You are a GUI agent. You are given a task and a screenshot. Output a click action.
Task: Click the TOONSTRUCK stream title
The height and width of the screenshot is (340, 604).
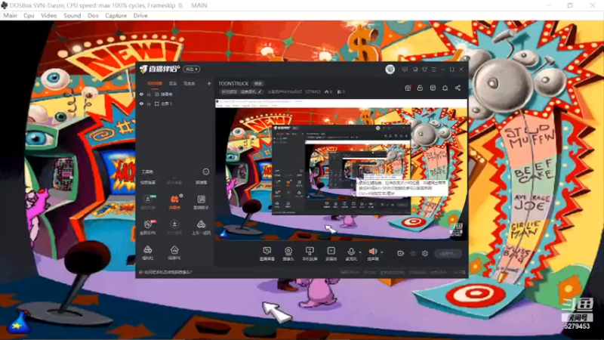point(233,84)
